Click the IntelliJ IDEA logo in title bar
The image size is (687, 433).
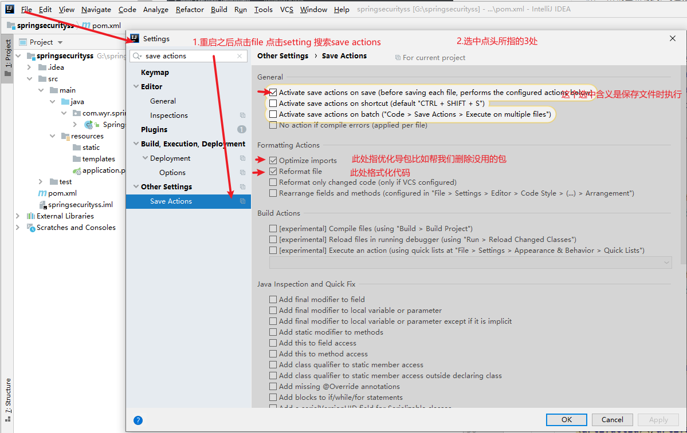point(10,9)
